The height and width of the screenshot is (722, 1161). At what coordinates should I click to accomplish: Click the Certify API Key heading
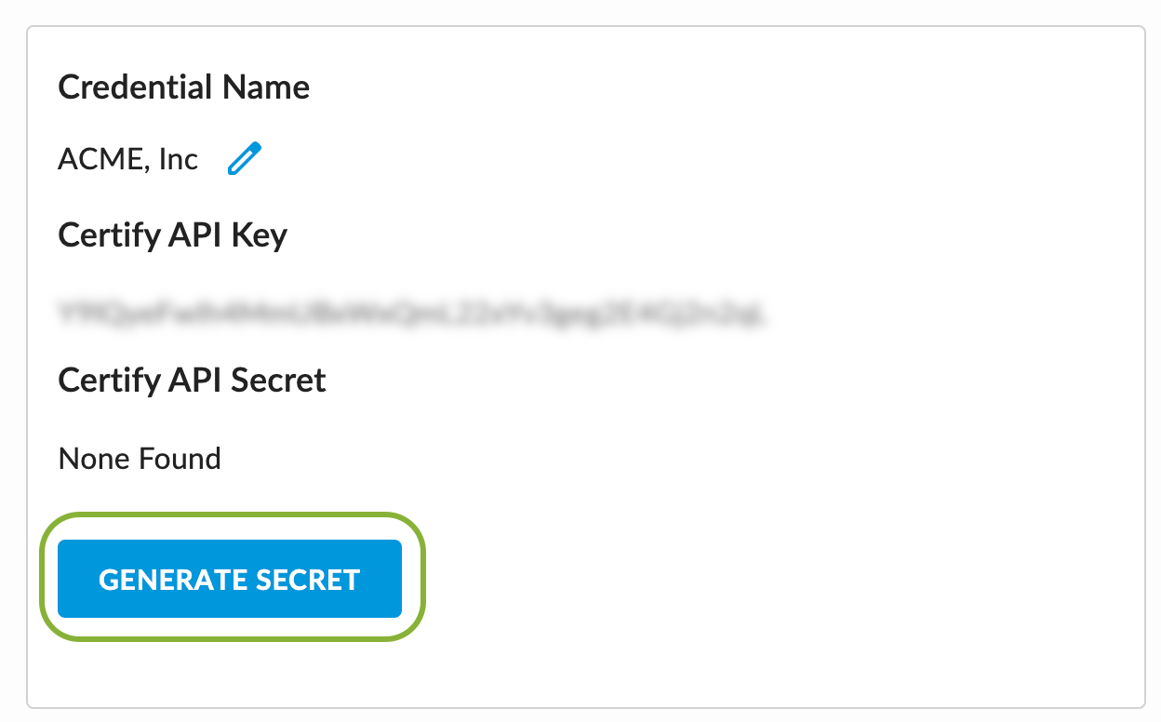[173, 234]
